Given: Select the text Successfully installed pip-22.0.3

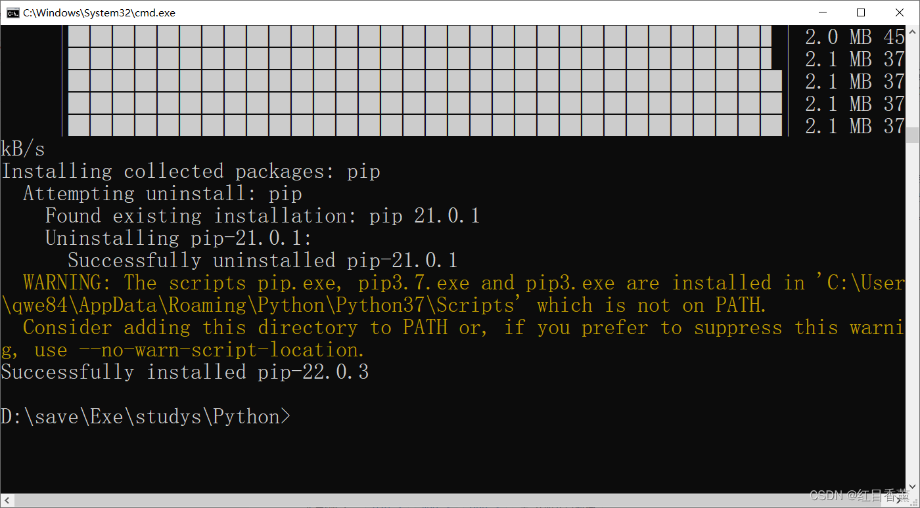Looking at the screenshot, I should (x=184, y=371).
